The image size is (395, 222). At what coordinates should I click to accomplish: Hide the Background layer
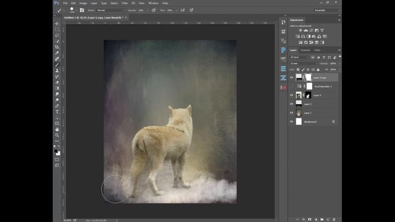click(291, 121)
